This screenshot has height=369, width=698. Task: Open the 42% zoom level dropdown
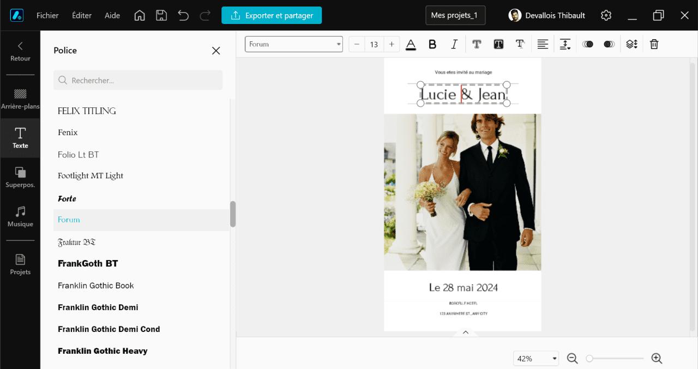click(x=537, y=359)
